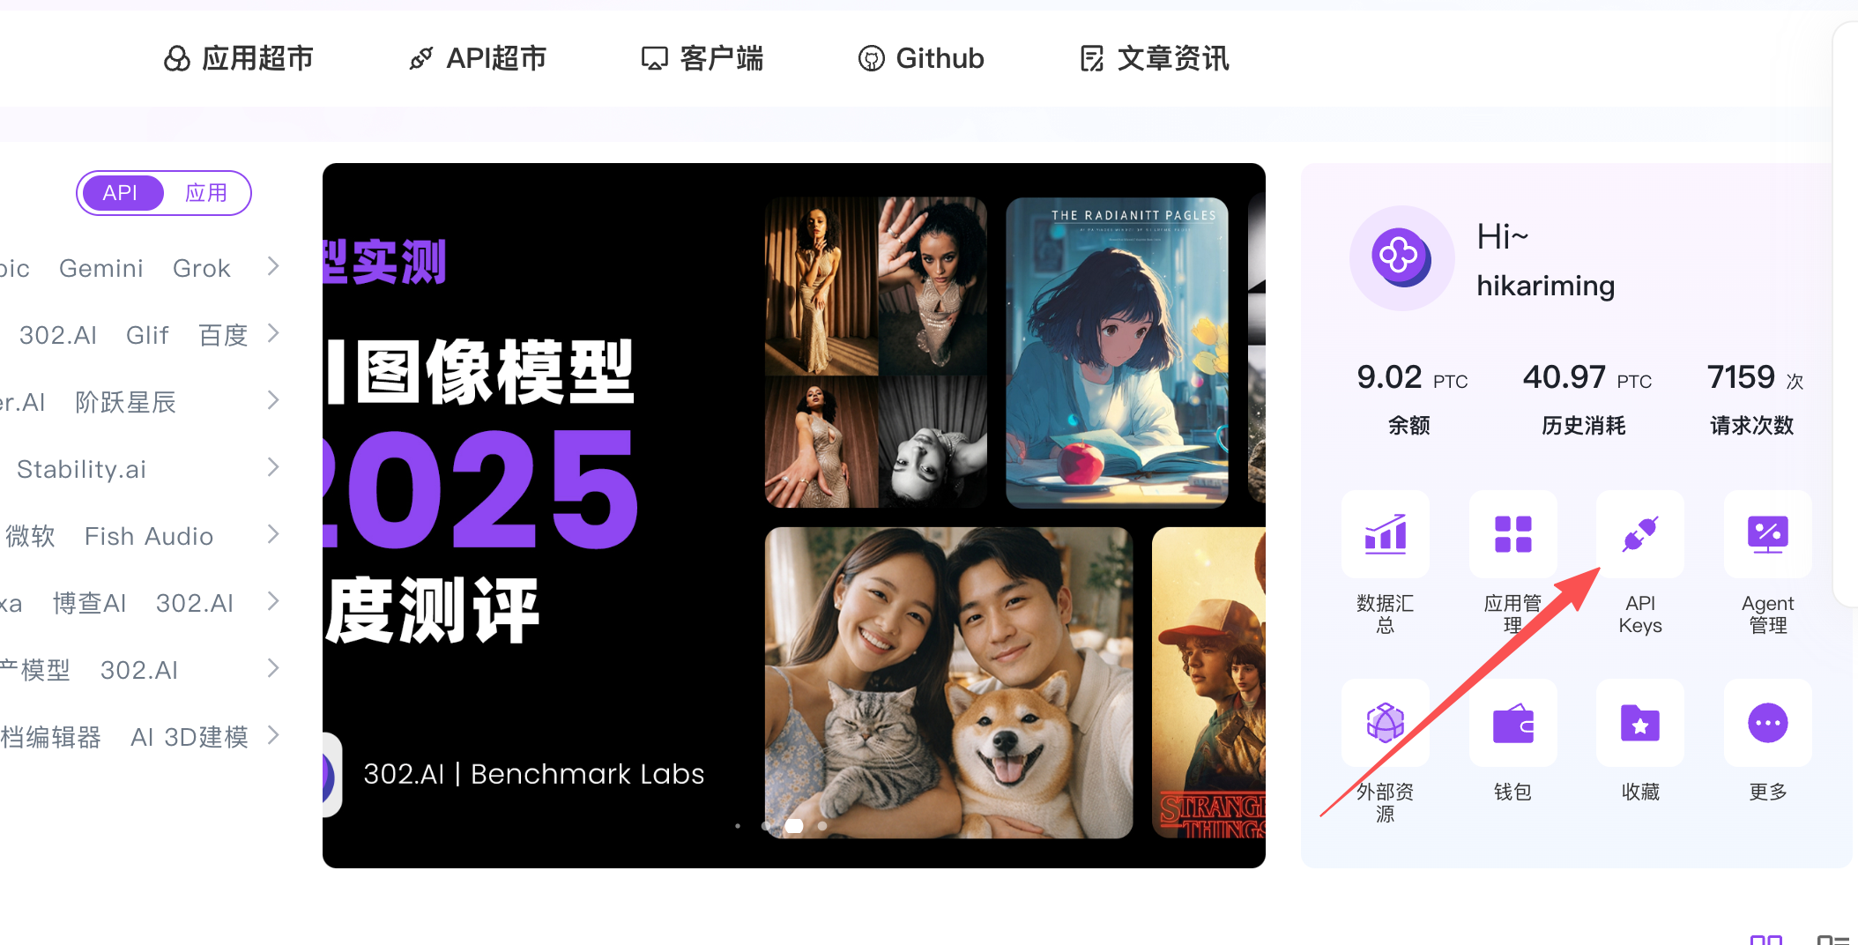Select the API toggle option
Screen dimensions: 1858x945
click(121, 193)
